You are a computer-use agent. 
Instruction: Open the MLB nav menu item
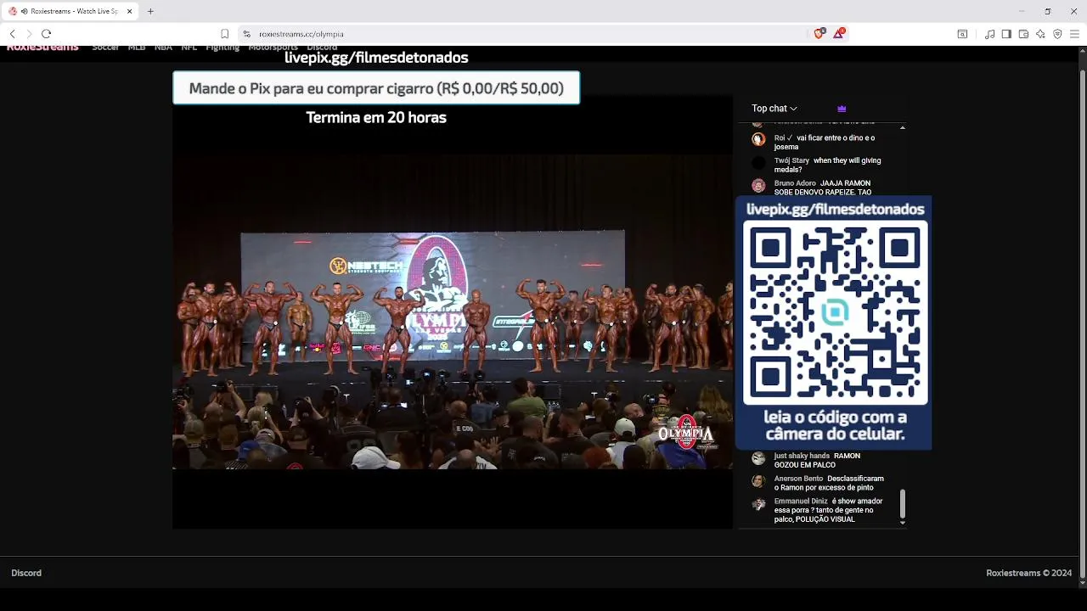[x=137, y=48]
